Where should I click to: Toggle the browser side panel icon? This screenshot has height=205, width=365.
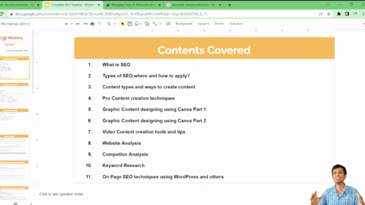tap(347, 14)
